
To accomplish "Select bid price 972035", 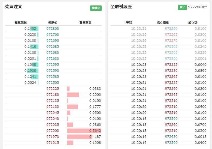I will (x=53, y=125).
